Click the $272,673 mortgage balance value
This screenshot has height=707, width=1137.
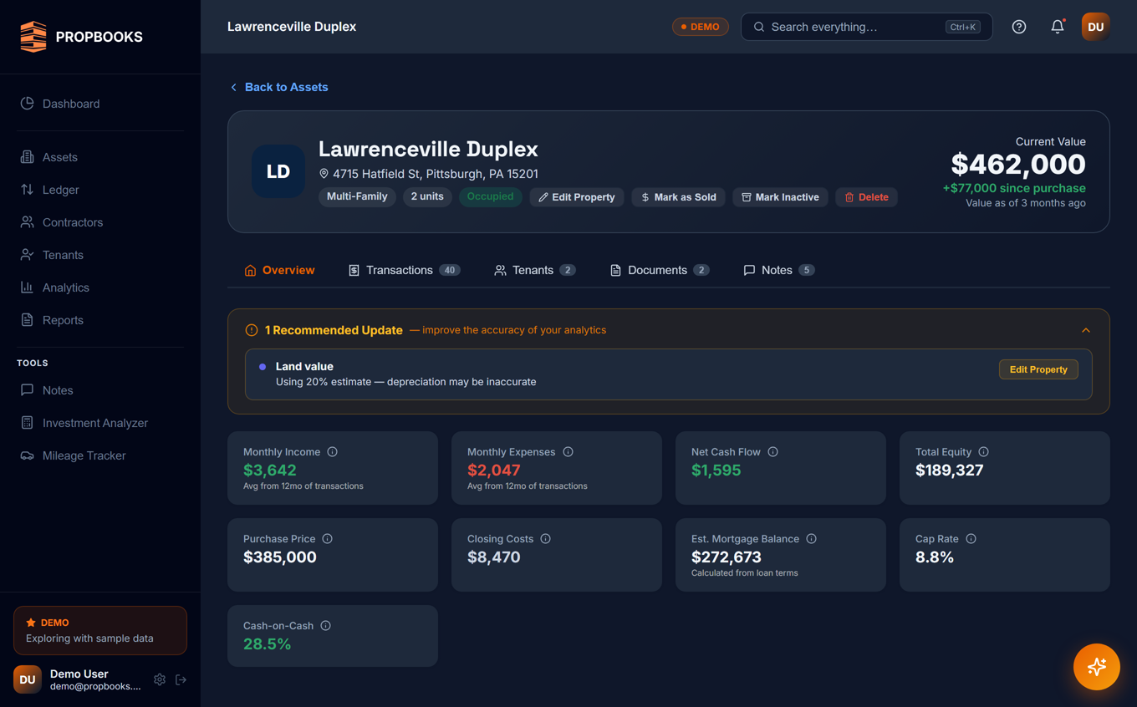pyautogui.click(x=727, y=557)
